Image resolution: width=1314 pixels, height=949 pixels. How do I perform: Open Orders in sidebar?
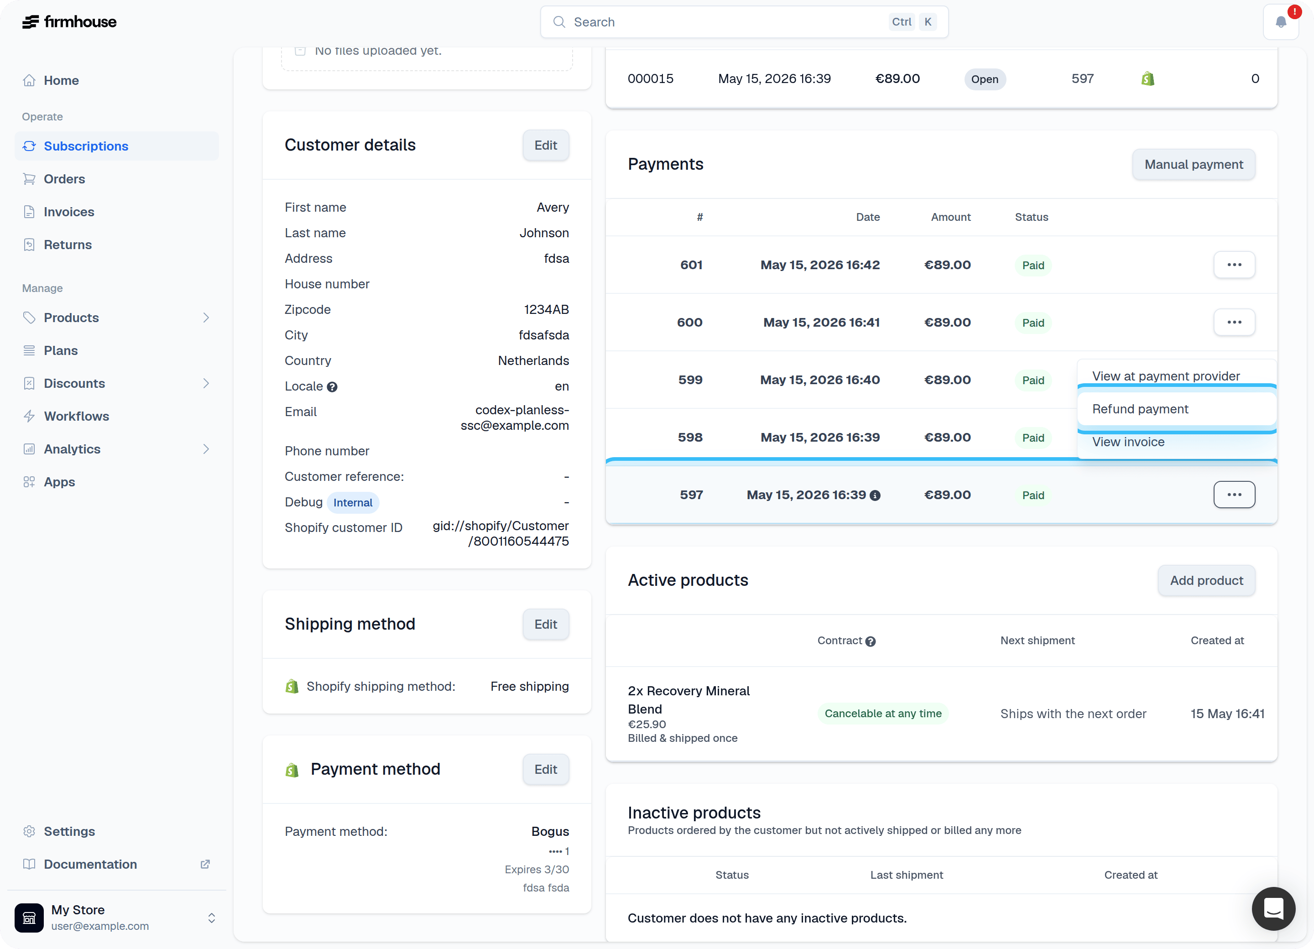click(116, 179)
